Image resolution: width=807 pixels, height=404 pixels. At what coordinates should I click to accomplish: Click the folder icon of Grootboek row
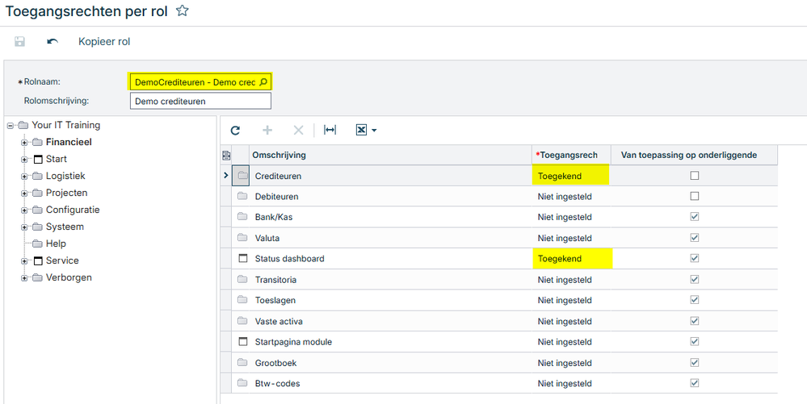point(242,363)
